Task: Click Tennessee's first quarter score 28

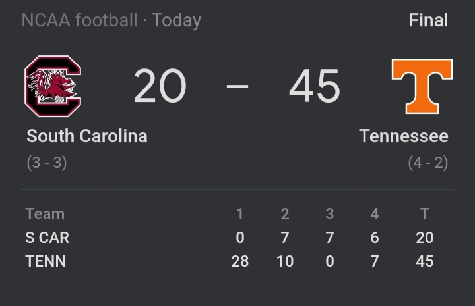Action: (x=240, y=261)
